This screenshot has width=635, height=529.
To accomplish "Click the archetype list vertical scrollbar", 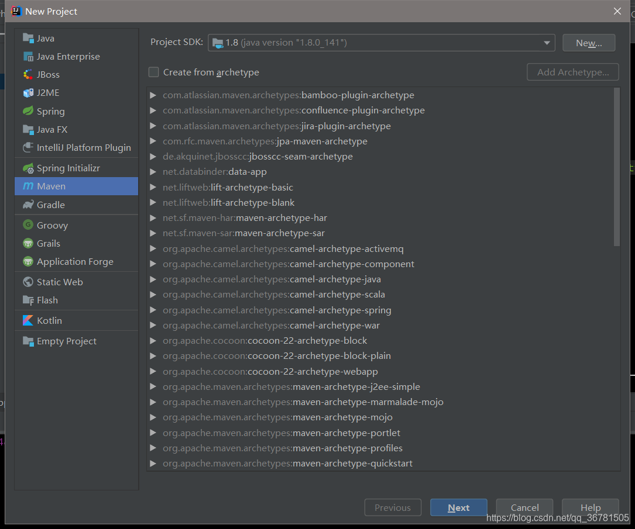I will tap(617, 167).
